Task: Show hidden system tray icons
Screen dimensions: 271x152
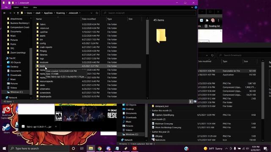Action: point(227,148)
